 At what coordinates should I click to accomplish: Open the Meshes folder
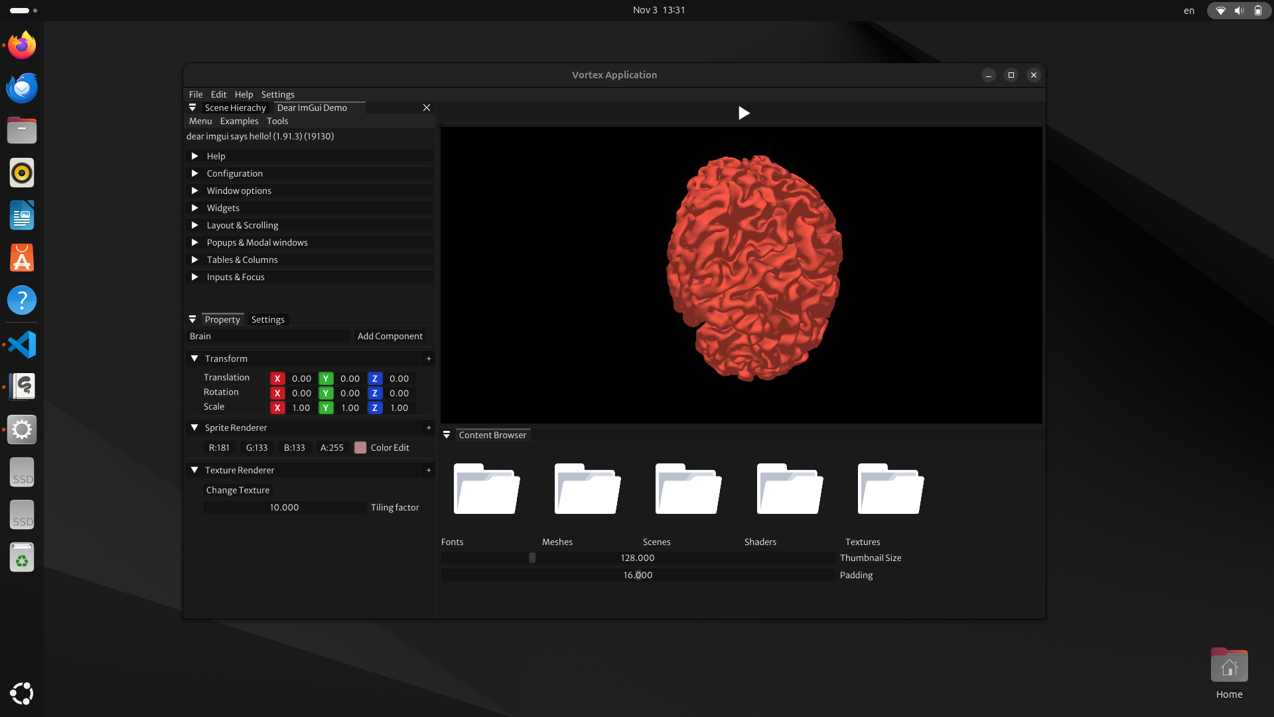587,489
